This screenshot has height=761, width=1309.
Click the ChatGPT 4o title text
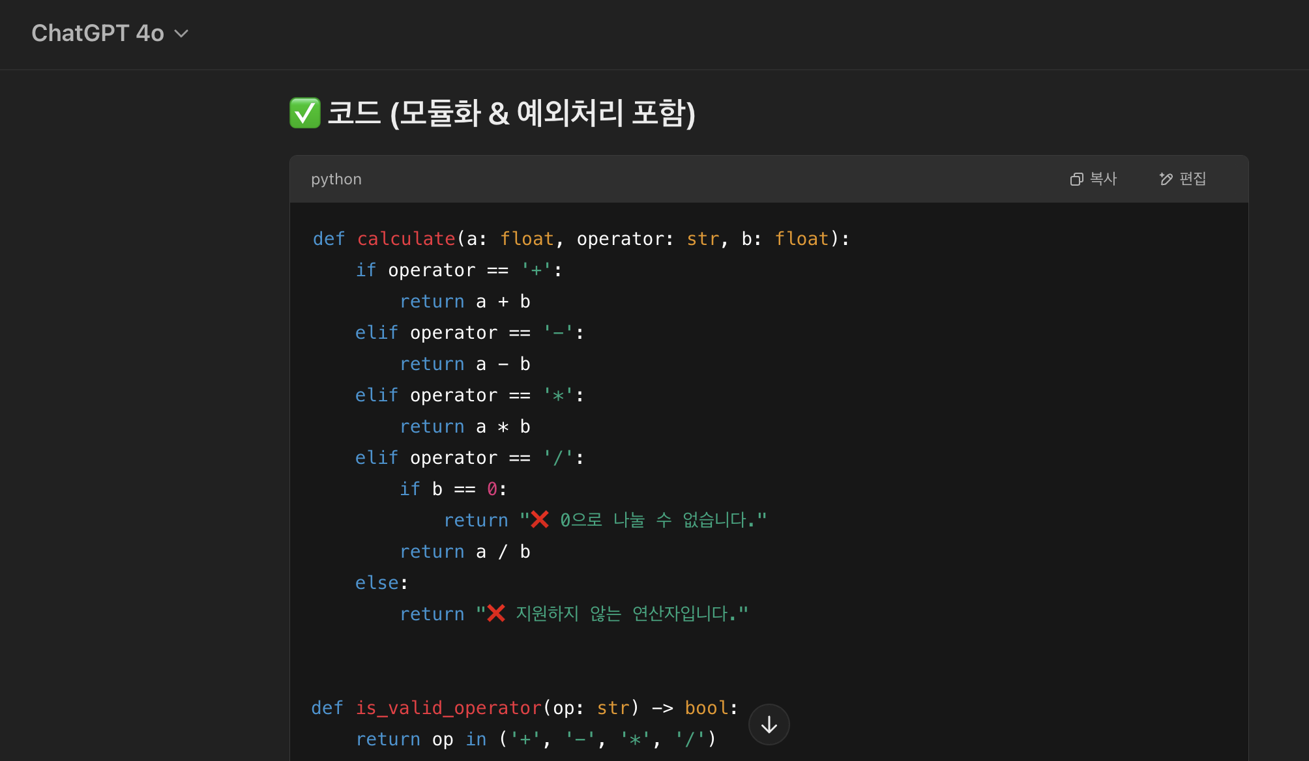coord(98,33)
